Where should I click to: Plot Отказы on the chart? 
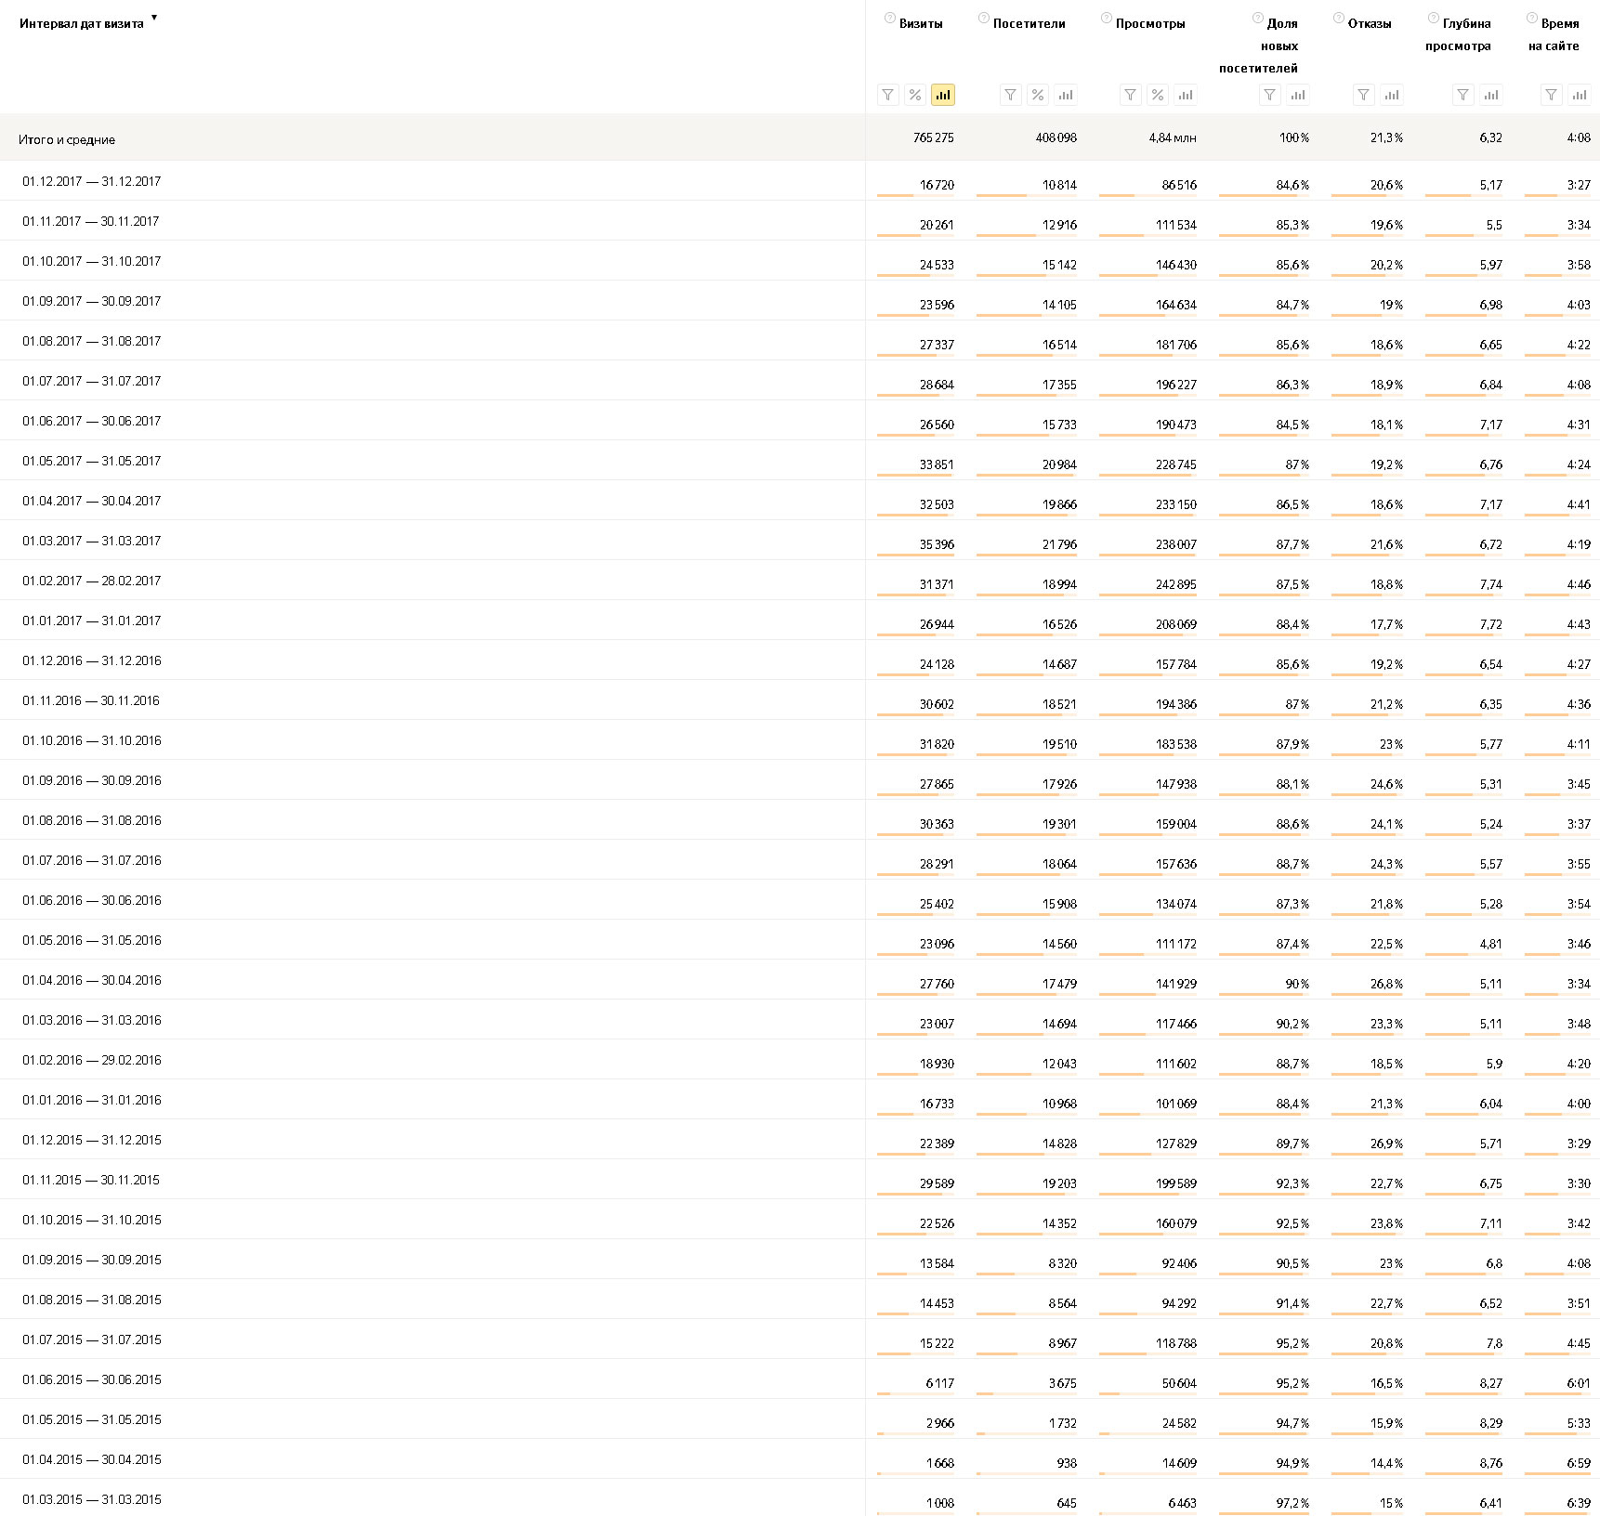point(1392,95)
